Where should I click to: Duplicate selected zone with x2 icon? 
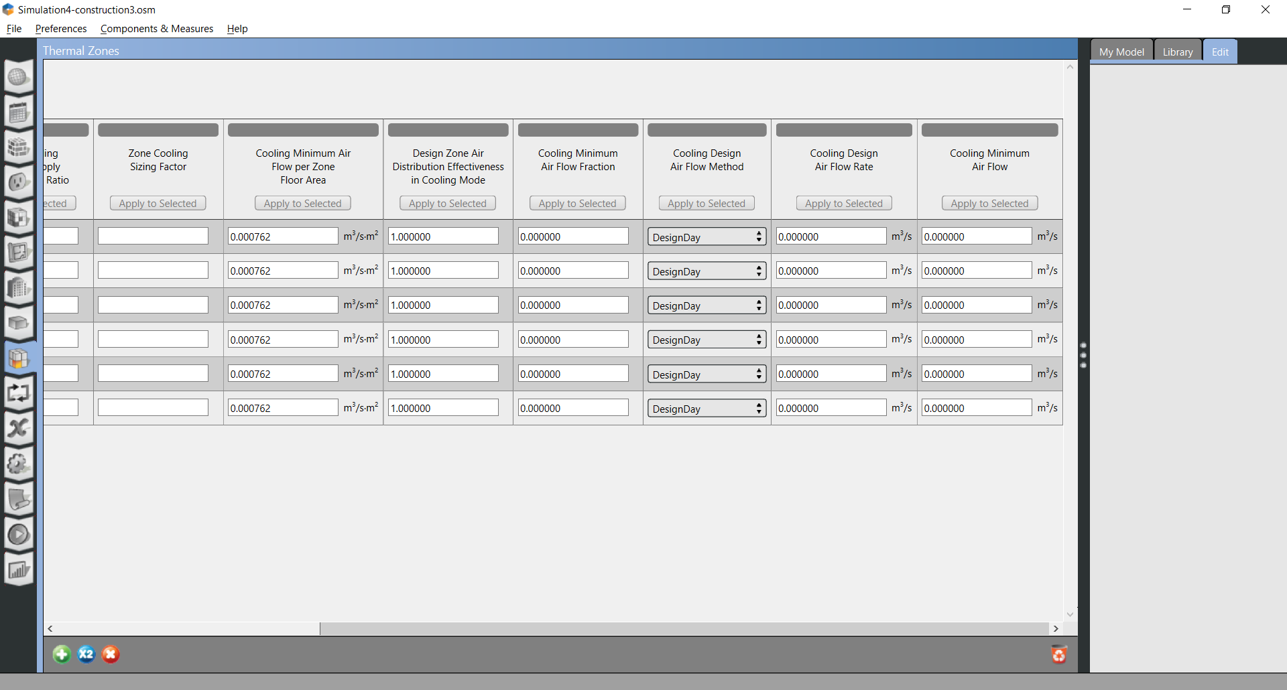pos(86,654)
